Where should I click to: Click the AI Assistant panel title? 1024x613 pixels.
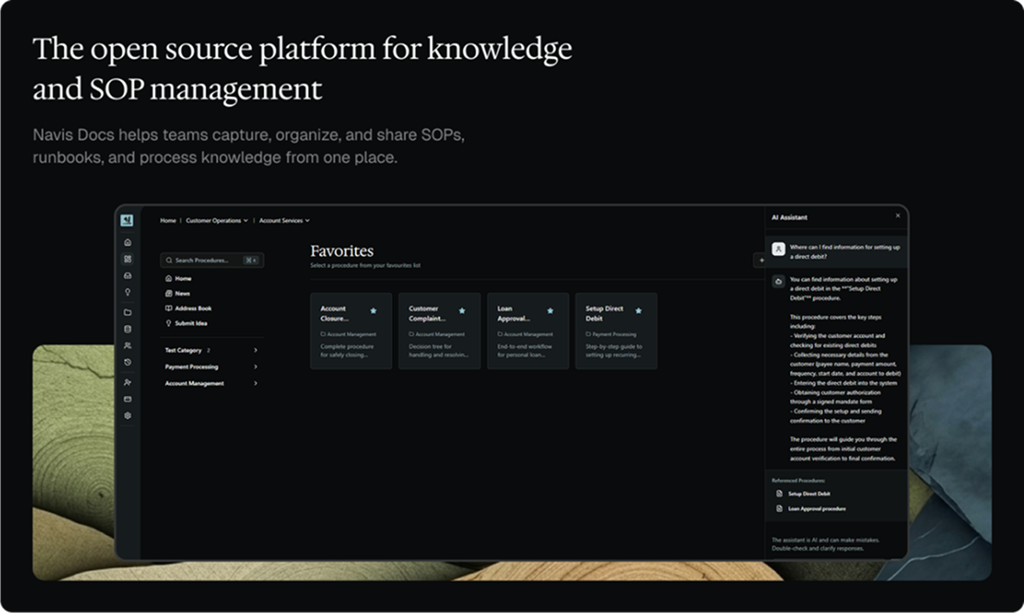789,217
